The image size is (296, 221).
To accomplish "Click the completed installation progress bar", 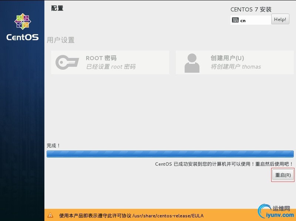I will click(x=170, y=154).
